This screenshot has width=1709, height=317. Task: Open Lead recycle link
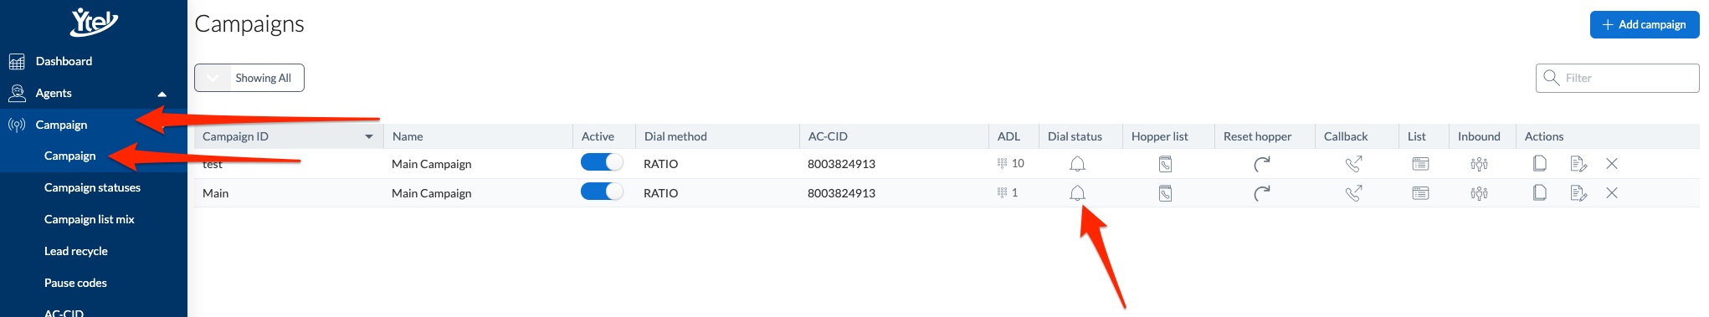click(x=75, y=251)
